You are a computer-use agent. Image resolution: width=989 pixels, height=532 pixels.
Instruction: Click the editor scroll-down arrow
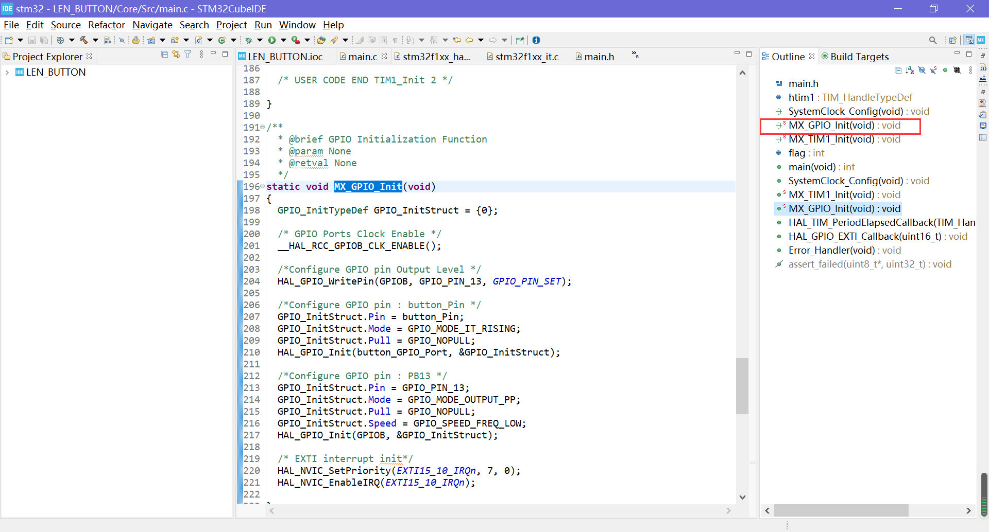click(742, 497)
